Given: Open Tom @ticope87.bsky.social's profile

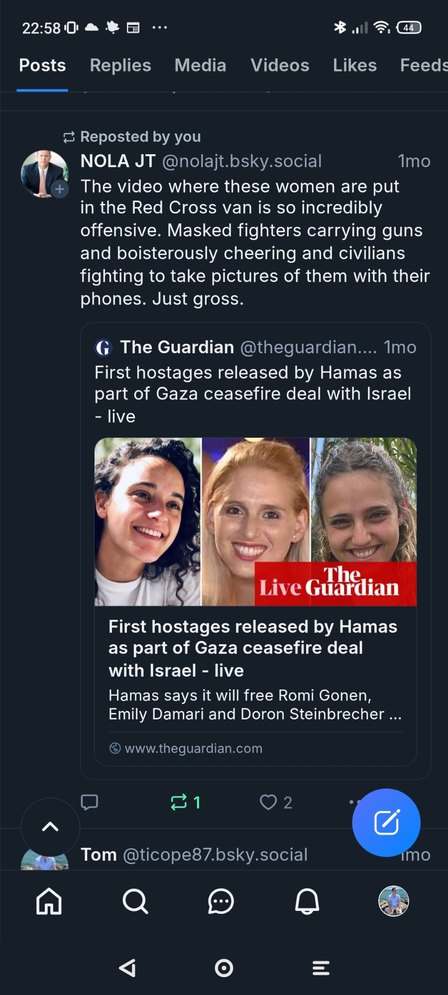Looking at the screenshot, I should [x=194, y=855].
